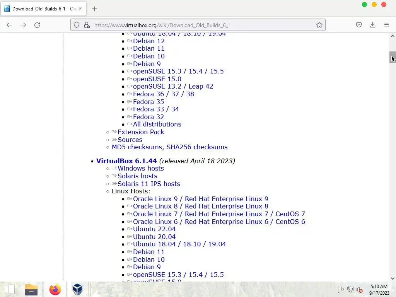Save page to Pocket
The image size is (396, 297).
pyautogui.click(x=359, y=25)
